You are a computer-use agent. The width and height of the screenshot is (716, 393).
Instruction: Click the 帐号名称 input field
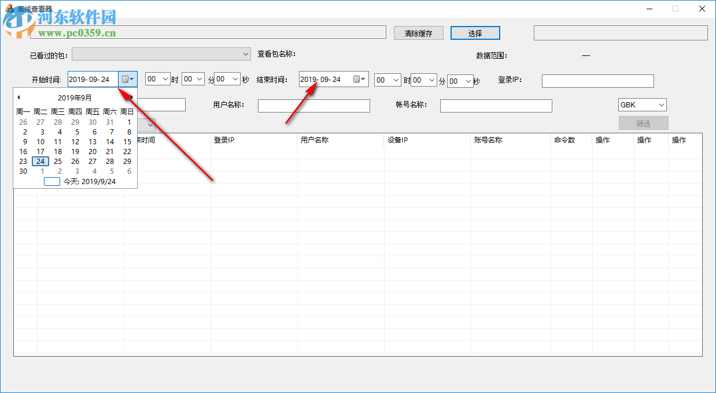pyautogui.click(x=496, y=106)
